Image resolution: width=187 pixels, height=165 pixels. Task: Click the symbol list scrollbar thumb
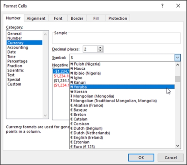coord(178,79)
